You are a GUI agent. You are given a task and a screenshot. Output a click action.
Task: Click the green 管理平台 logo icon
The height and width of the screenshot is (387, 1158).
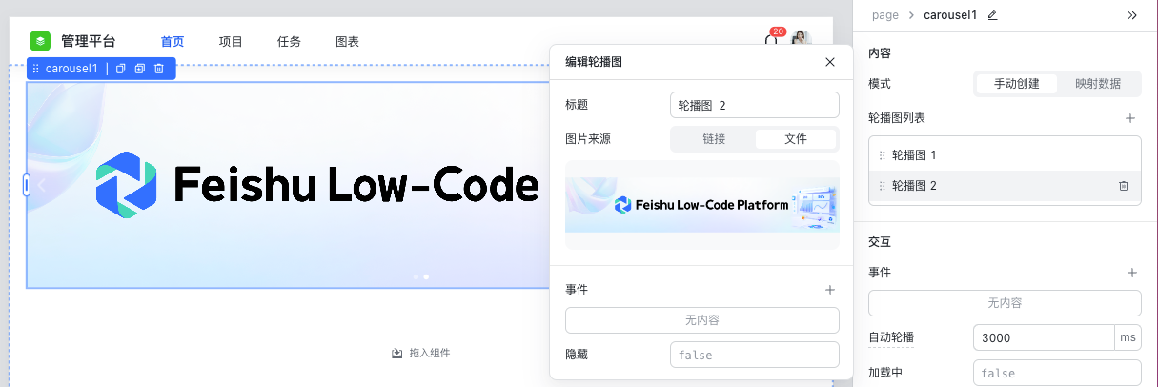click(40, 41)
